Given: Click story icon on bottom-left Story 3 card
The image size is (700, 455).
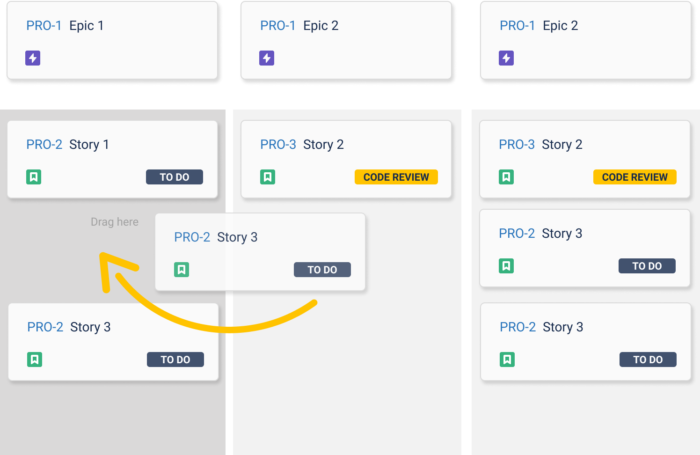Looking at the screenshot, I should [35, 360].
